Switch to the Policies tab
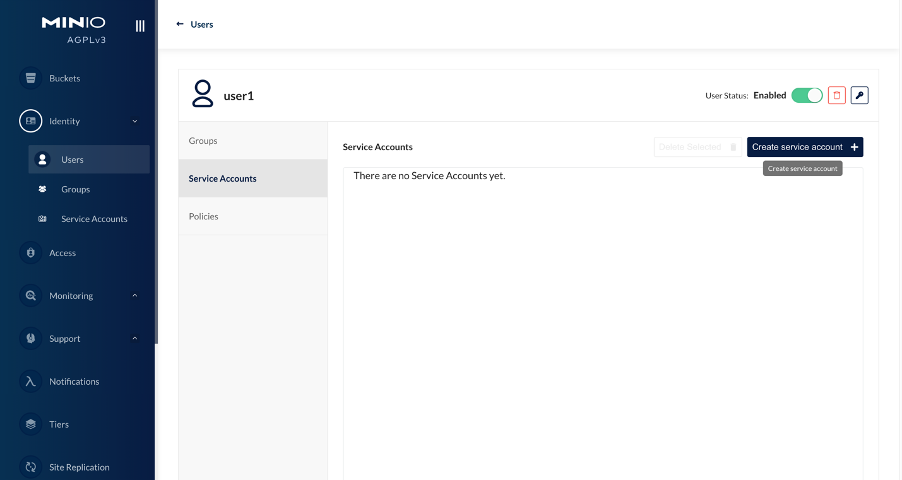This screenshot has width=902, height=480. [252, 216]
